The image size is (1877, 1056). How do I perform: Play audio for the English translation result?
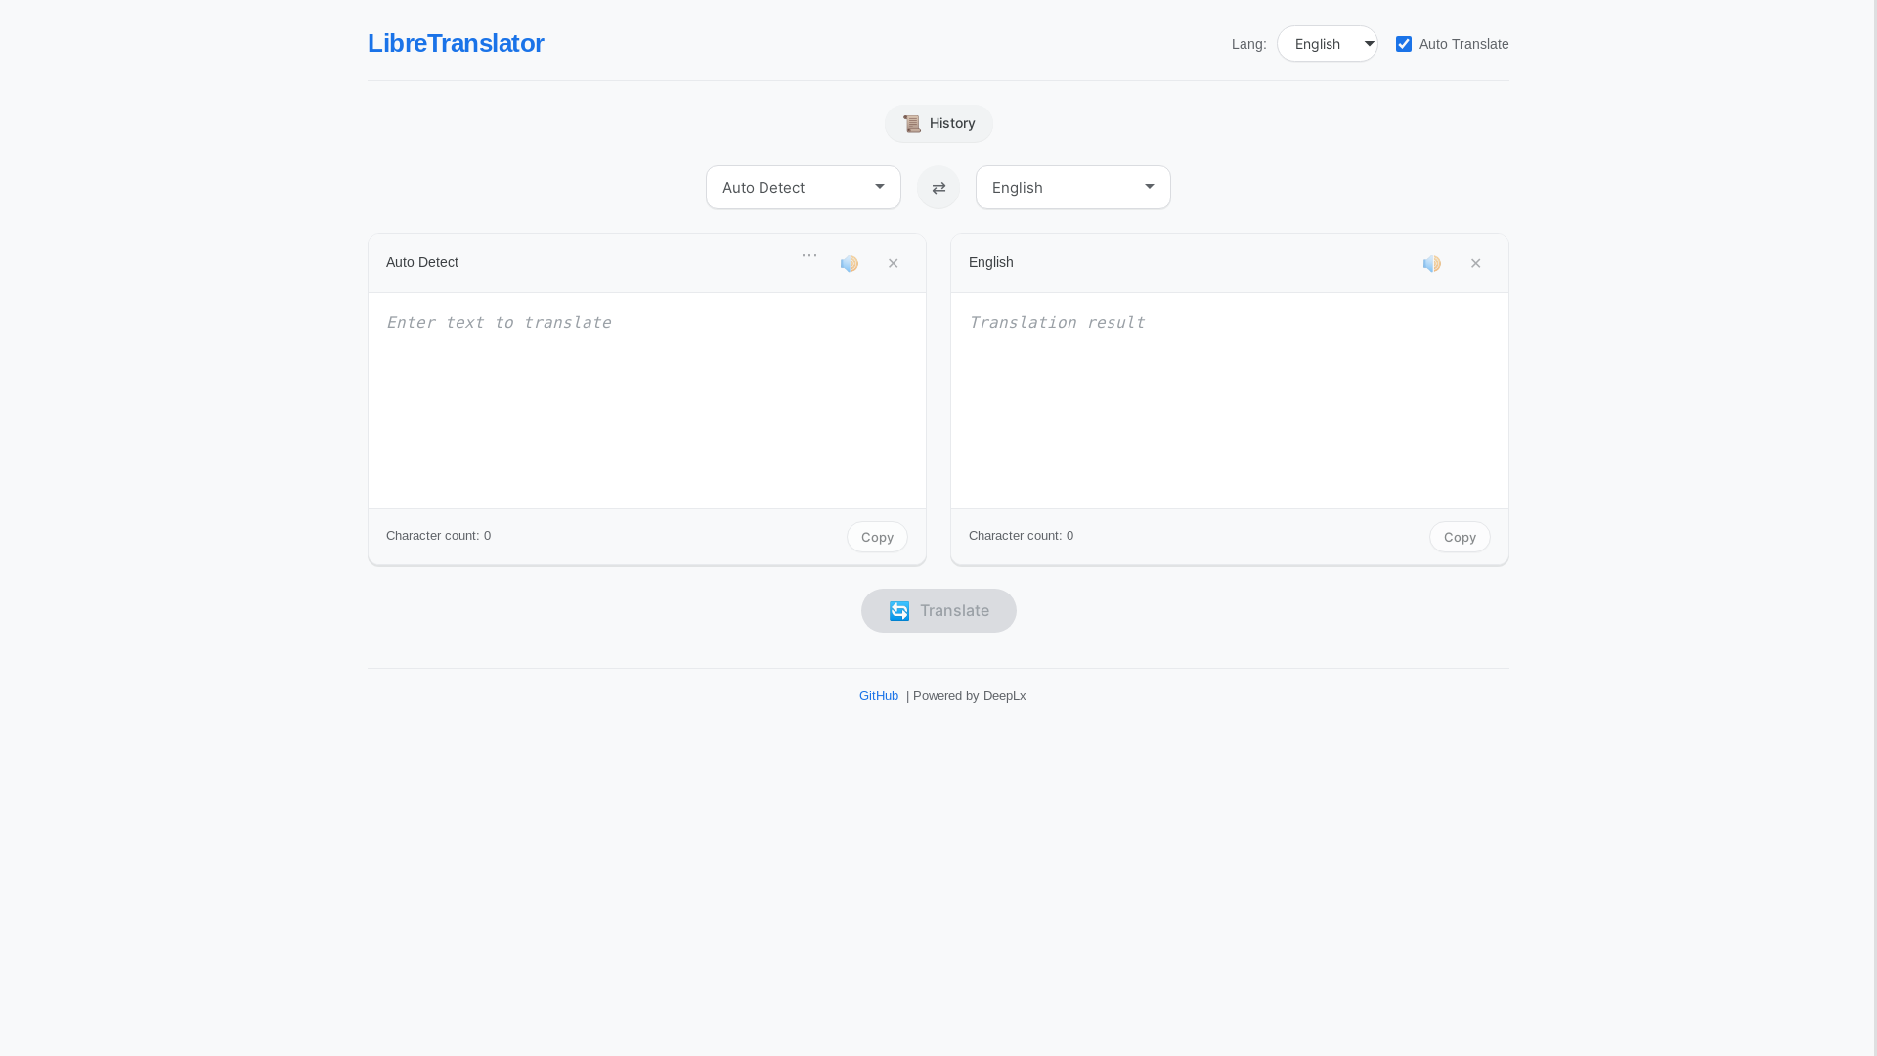[1432, 264]
